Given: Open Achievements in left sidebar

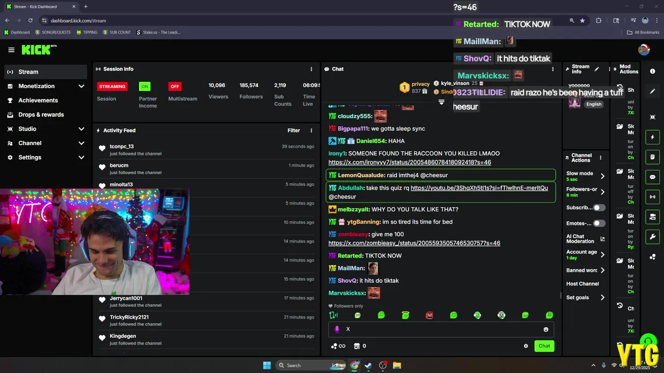Looking at the screenshot, I should point(46,101).
